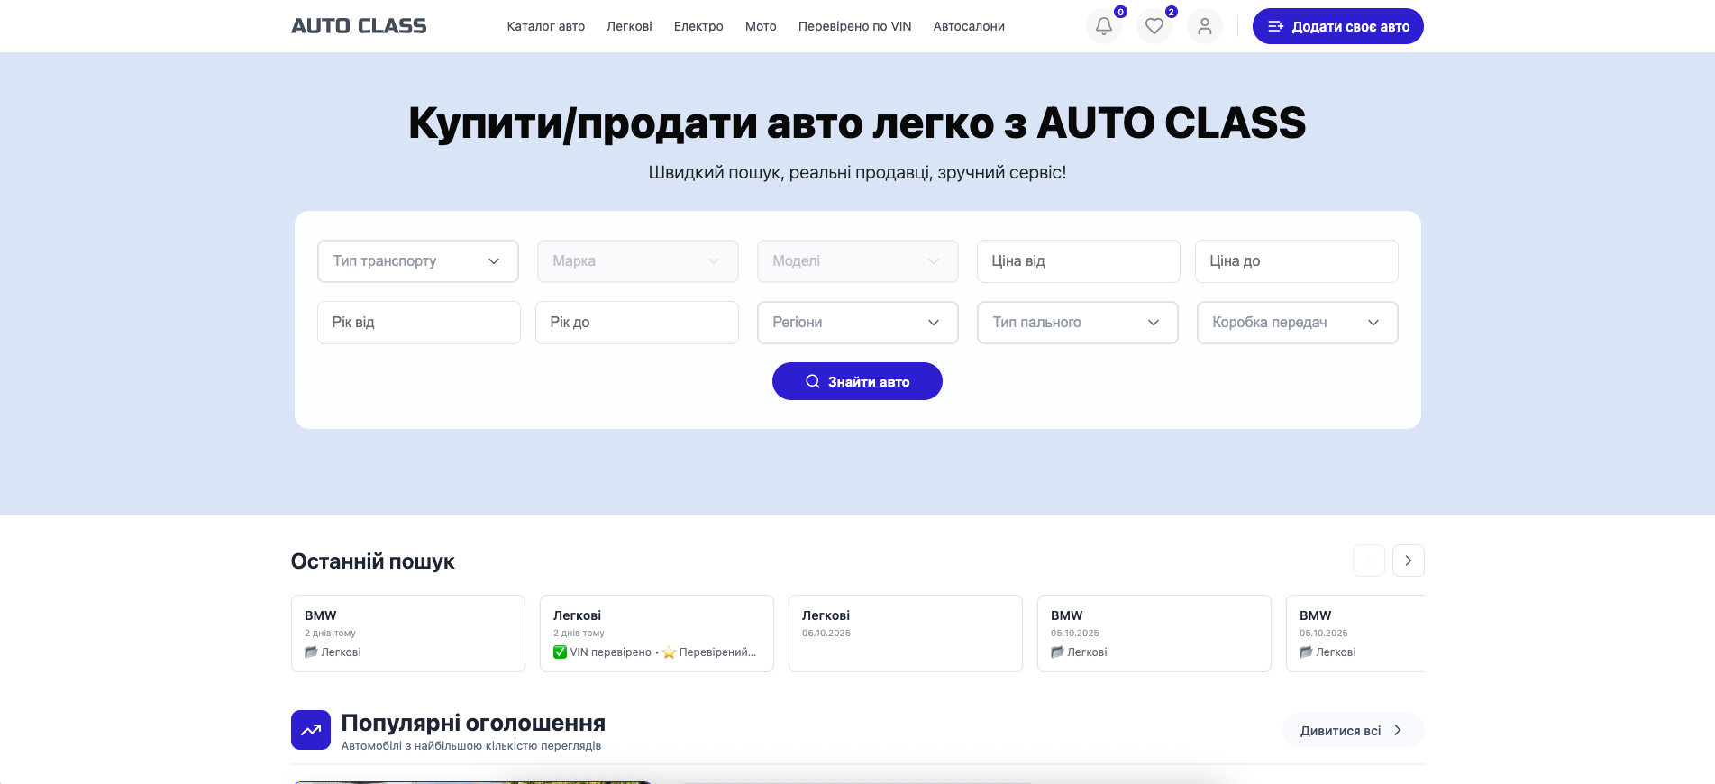Open the notifications bell icon

(x=1103, y=26)
